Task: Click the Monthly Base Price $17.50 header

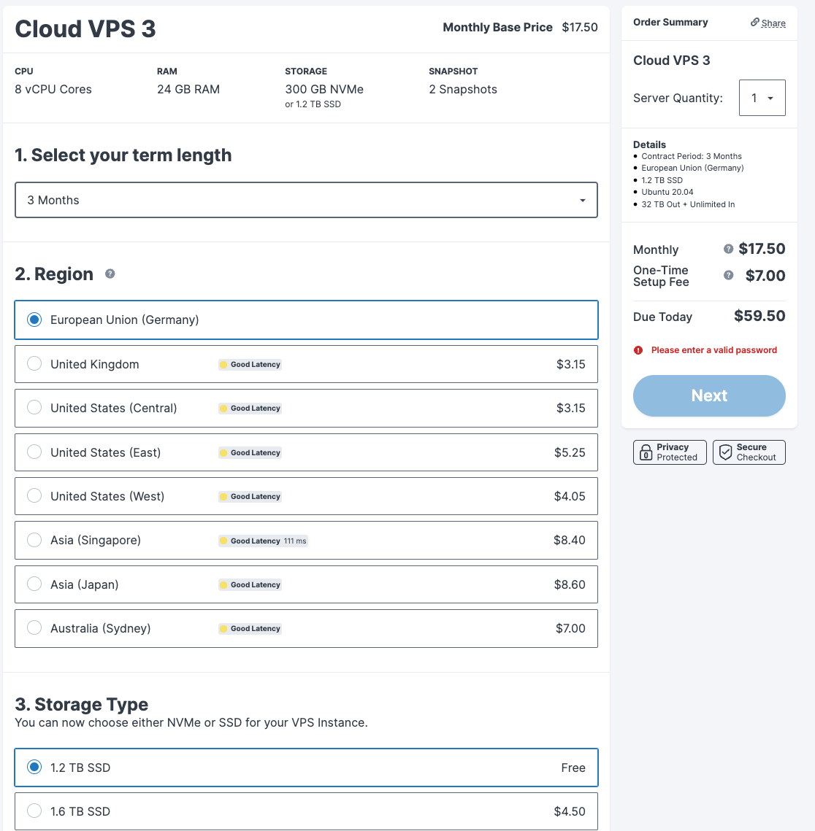Action: point(521,28)
